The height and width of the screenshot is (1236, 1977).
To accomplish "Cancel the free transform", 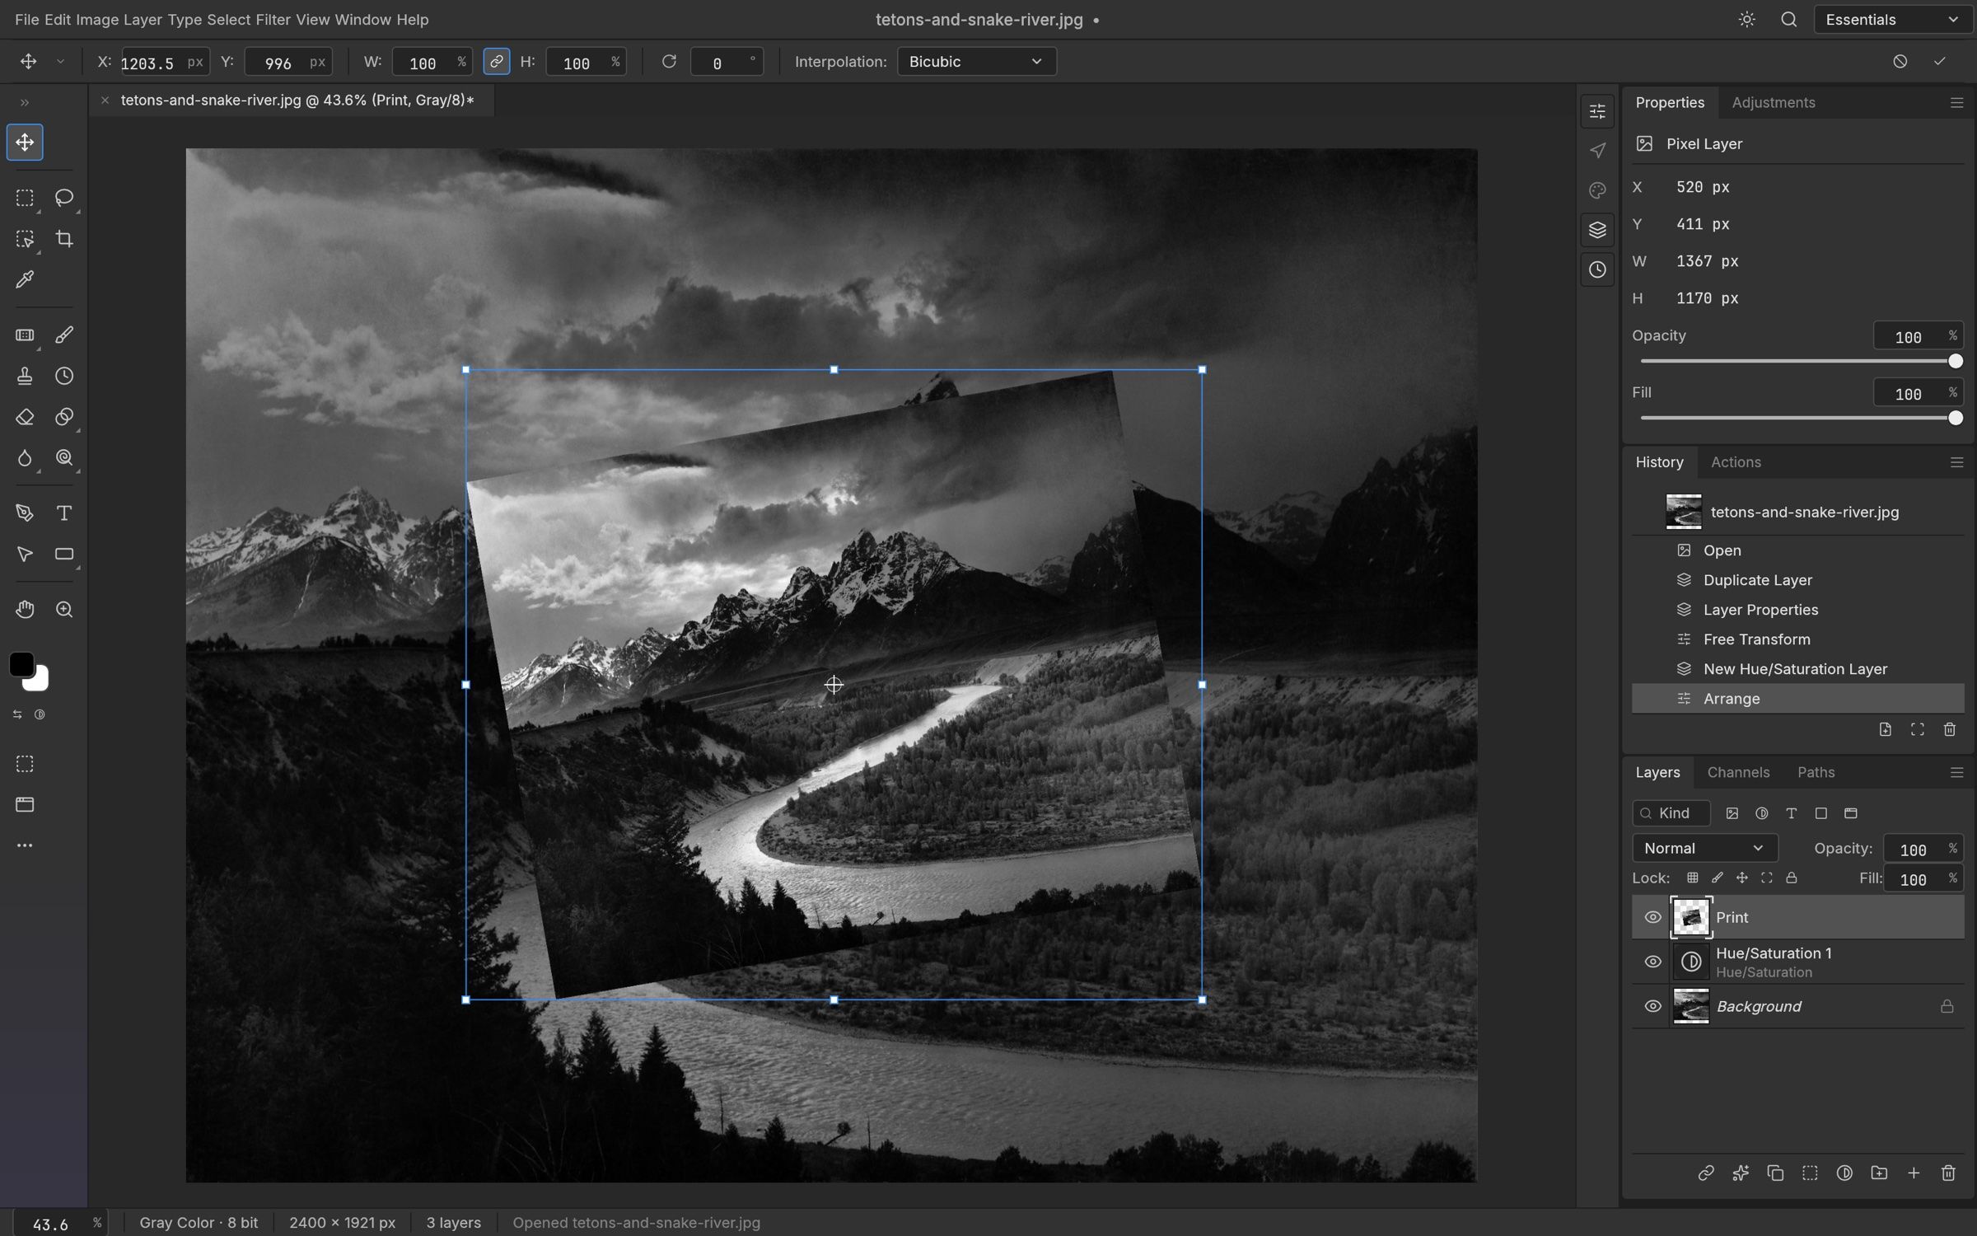I will (1900, 62).
